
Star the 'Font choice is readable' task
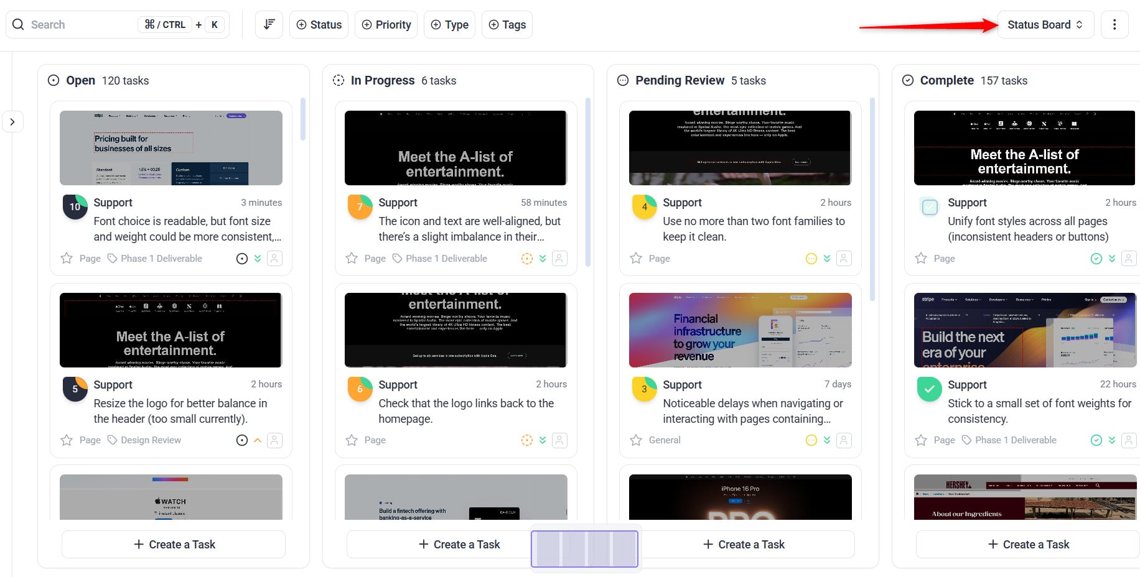click(67, 258)
